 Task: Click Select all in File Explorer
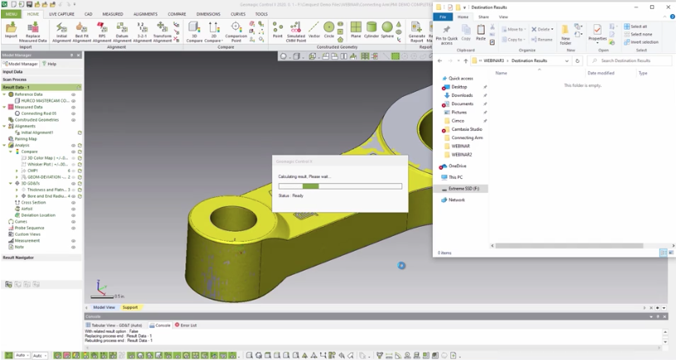(x=640, y=26)
